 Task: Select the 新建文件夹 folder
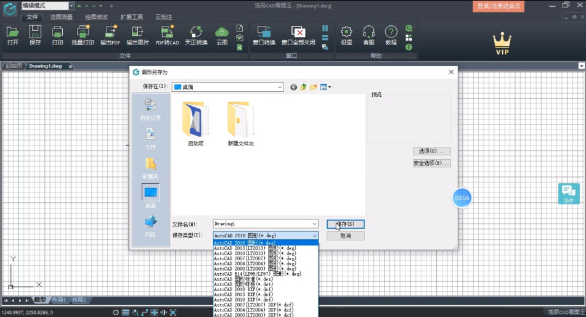[x=240, y=124]
